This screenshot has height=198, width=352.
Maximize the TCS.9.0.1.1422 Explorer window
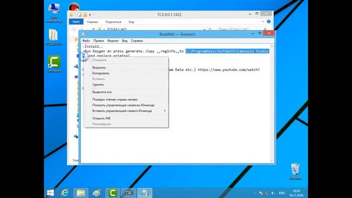point(257,14)
